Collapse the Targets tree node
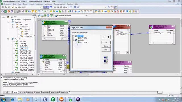The height and width of the screenshot is (102, 182). [x=8, y=39]
